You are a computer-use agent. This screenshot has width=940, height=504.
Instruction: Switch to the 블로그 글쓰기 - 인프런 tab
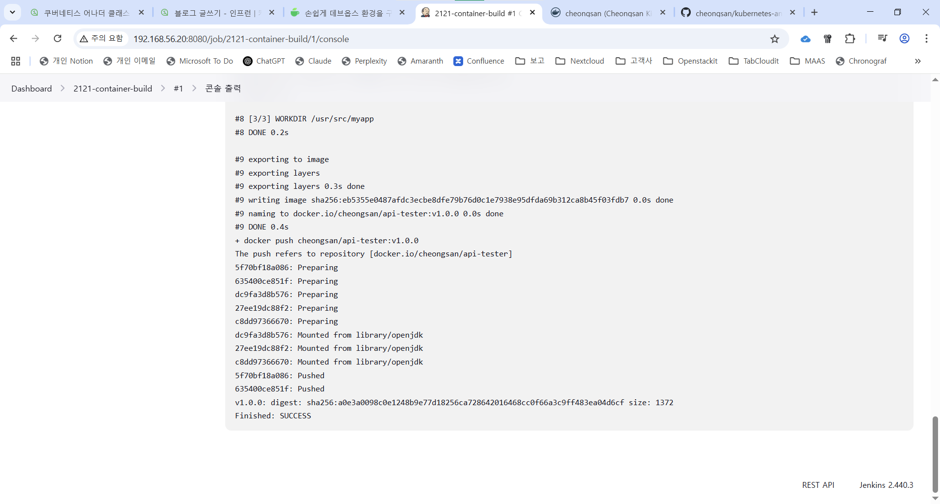[x=218, y=13]
